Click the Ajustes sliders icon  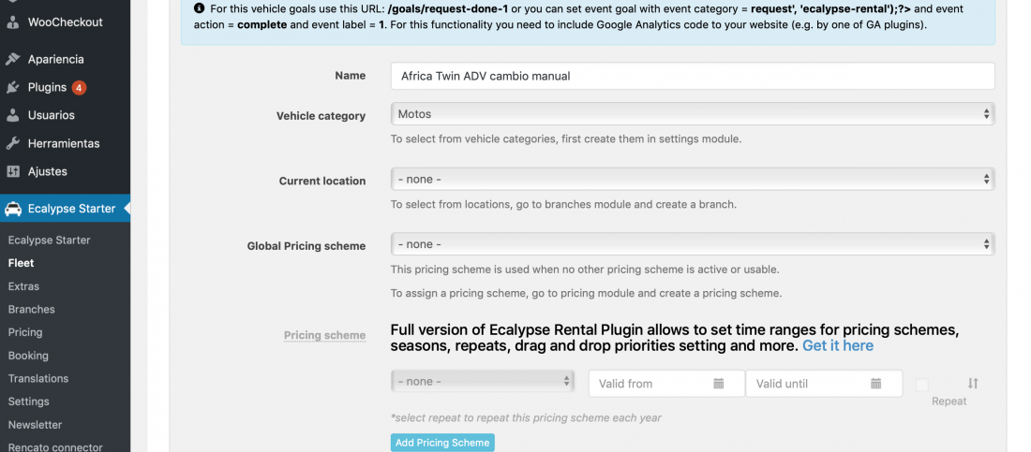[12, 171]
